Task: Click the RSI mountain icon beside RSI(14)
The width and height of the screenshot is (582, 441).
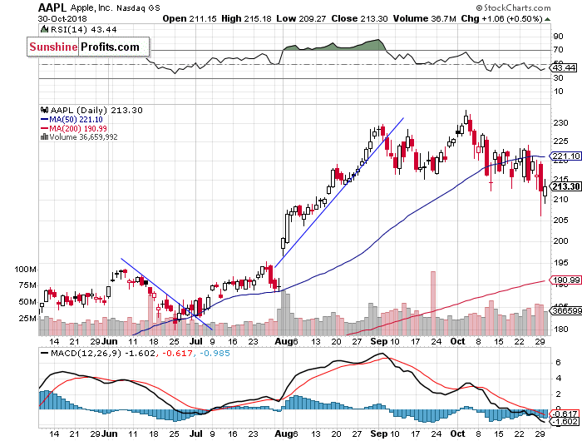Action: click(44, 29)
